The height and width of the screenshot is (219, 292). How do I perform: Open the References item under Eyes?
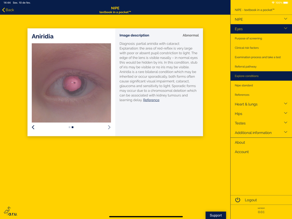pyautogui.click(x=261, y=95)
